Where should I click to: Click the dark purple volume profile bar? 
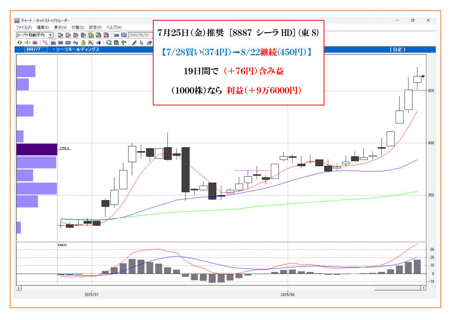pyautogui.click(x=37, y=149)
